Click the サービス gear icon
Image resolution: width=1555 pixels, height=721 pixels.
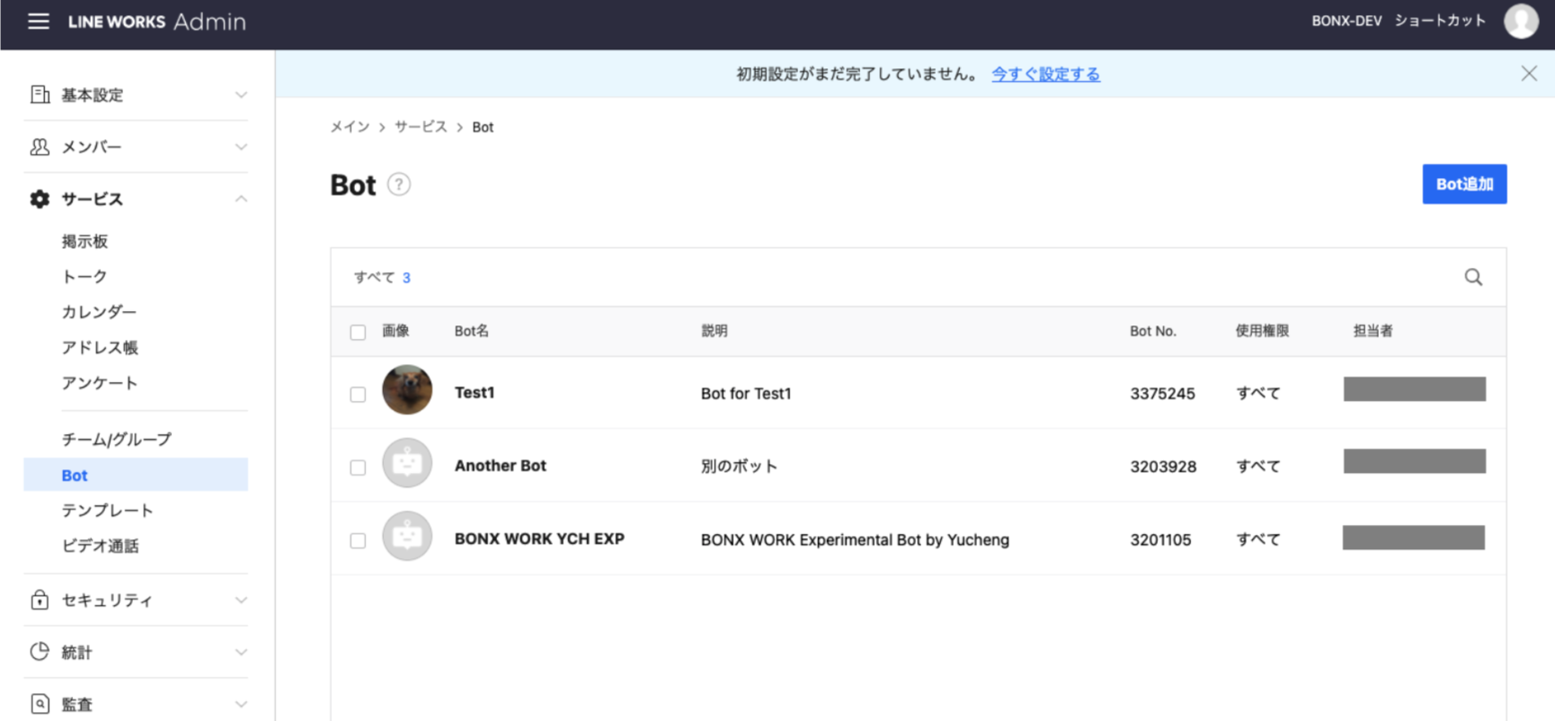click(40, 199)
